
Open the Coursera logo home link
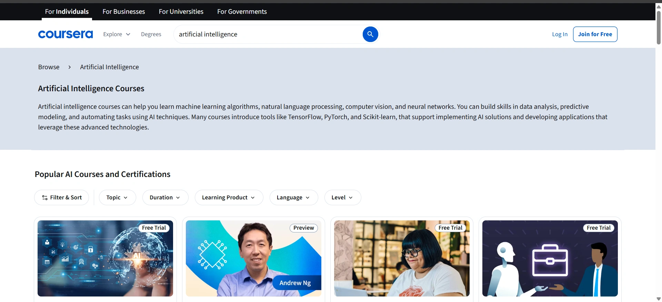point(66,34)
